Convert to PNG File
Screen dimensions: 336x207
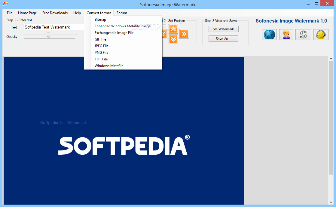click(123, 53)
